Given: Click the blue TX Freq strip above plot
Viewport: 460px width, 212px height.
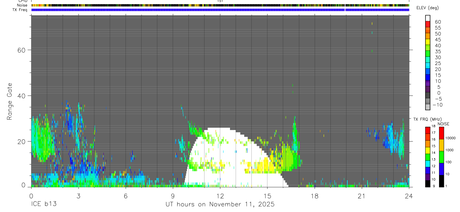Looking at the screenshot, I should (220, 10).
